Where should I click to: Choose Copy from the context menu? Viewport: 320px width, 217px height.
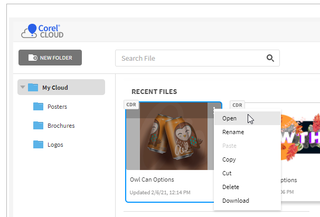point(247,159)
